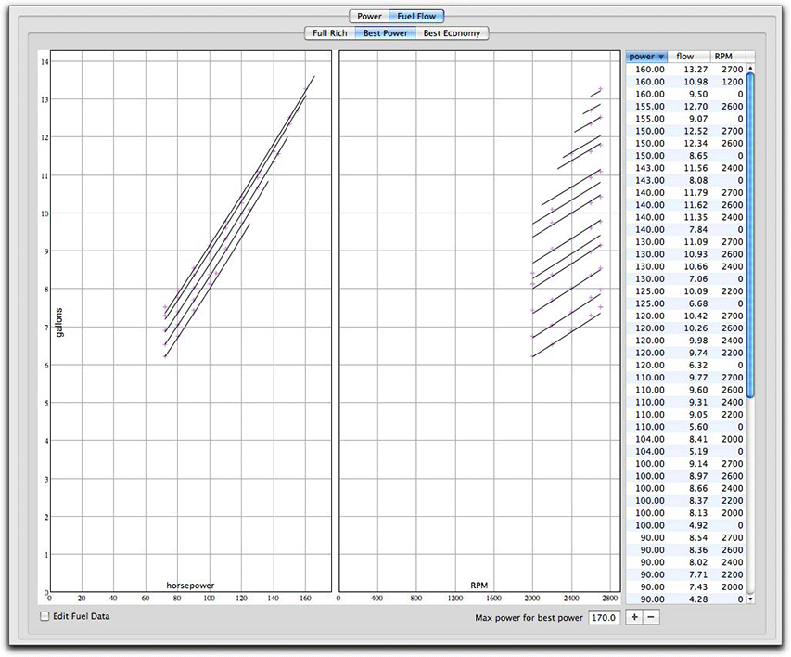The image size is (791, 657).
Task: Click the table scrollbar up arrow
Action: point(750,68)
